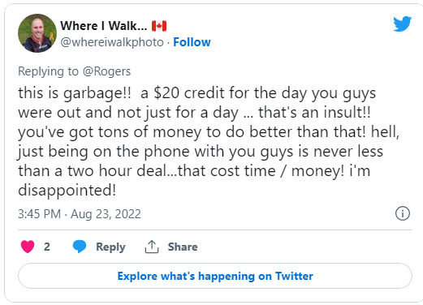Visit the @whereiwalkphoto handle
423x305 pixels.
pos(112,42)
